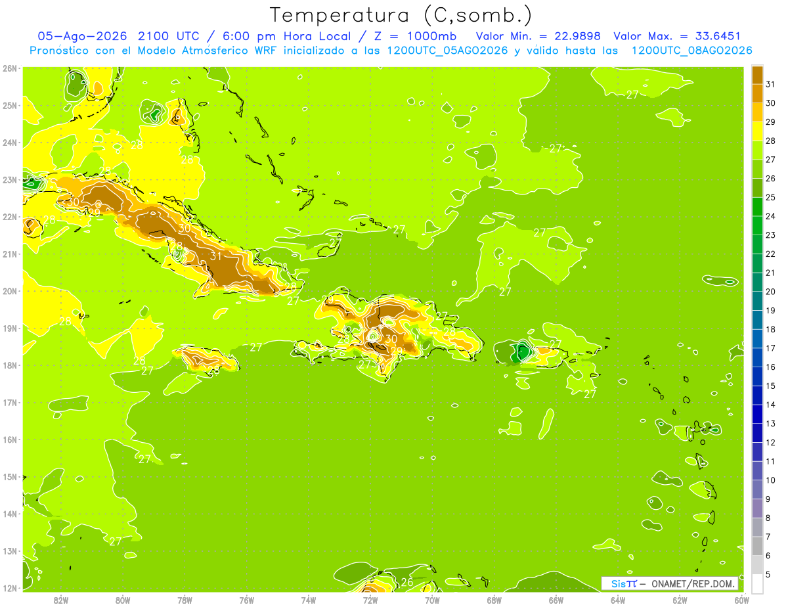
Task: Click the '78W' longitude axis label
Action: (185, 600)
